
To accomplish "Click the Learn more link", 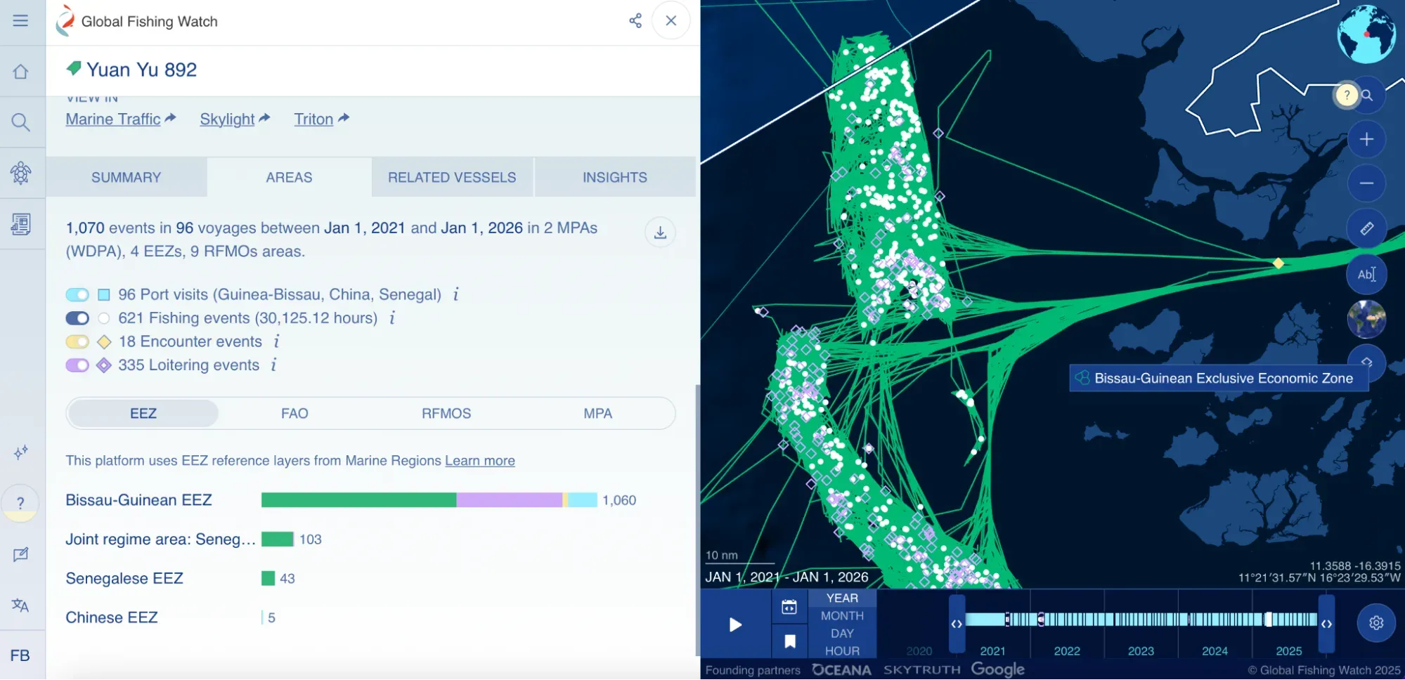I will pyautogui.click(x=479, y=461).
